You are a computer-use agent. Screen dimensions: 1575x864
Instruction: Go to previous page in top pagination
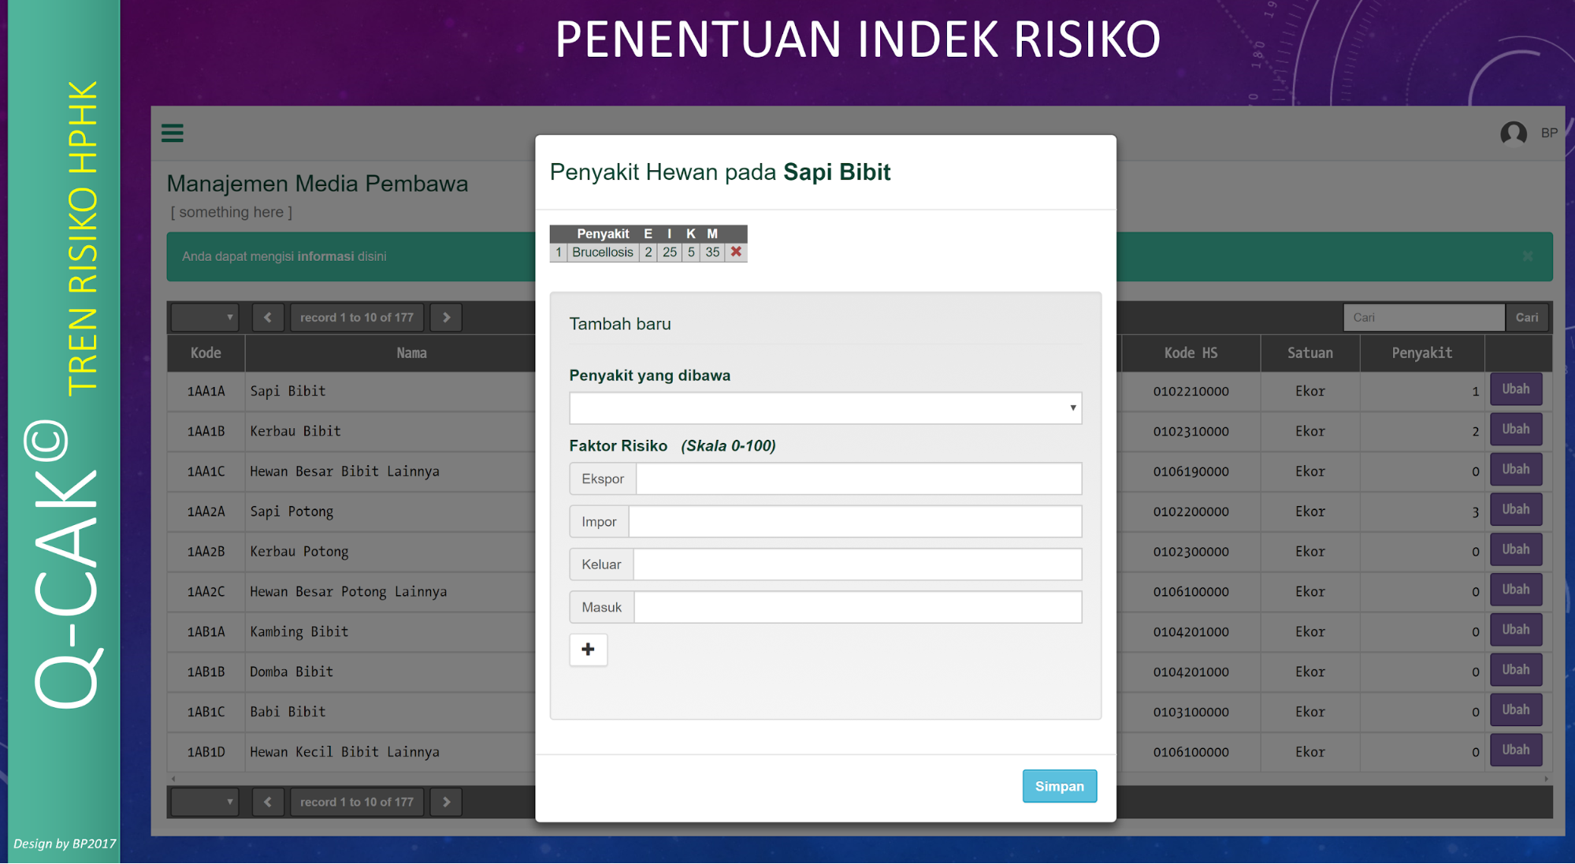[268, 318]
